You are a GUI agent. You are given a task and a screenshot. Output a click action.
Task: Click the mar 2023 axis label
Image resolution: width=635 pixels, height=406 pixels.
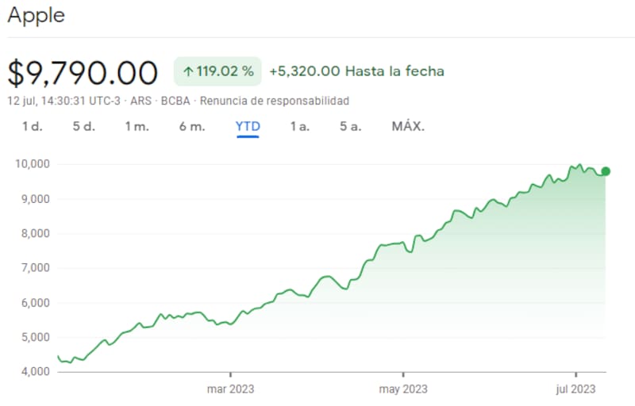pos(230,389)
